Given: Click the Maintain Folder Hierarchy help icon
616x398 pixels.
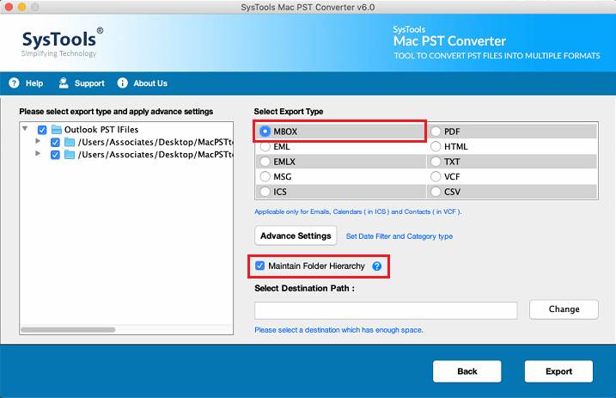Looking at the screenshot, I should coord(377,266).
